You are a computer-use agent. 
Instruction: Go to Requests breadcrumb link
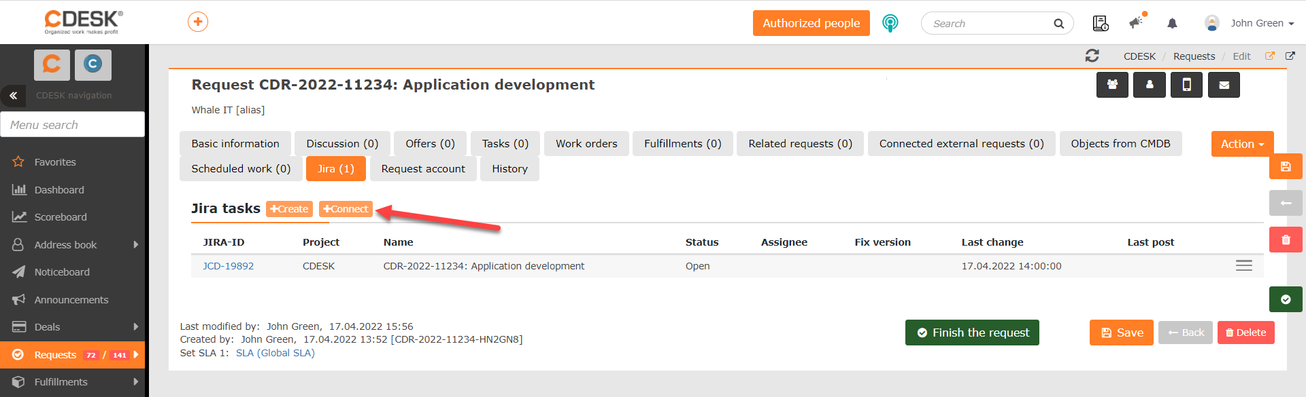[x=1194, y=56]
